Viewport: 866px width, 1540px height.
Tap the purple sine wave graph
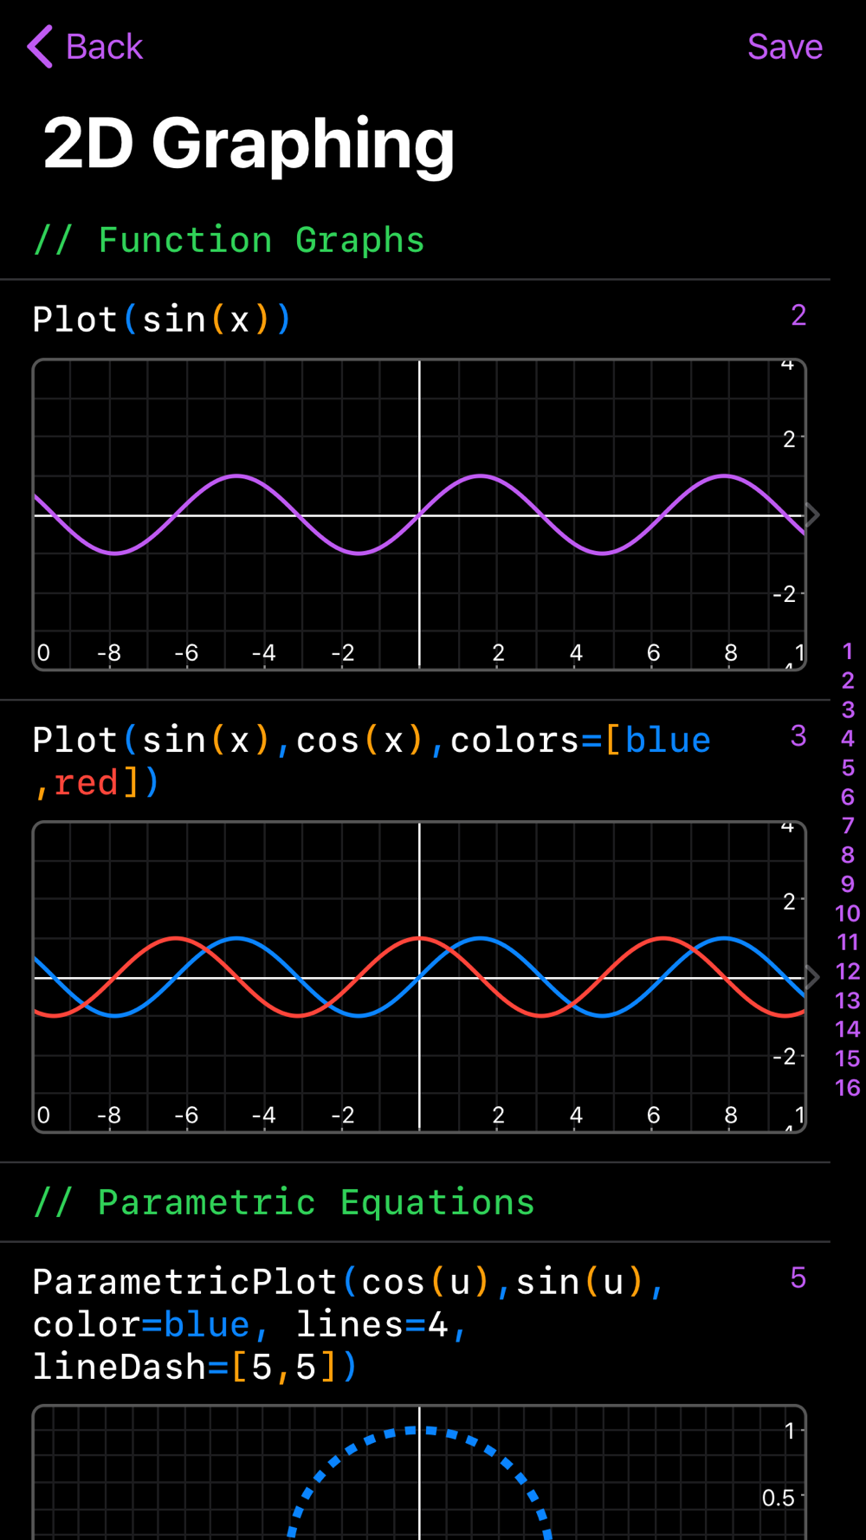[419, 514]
